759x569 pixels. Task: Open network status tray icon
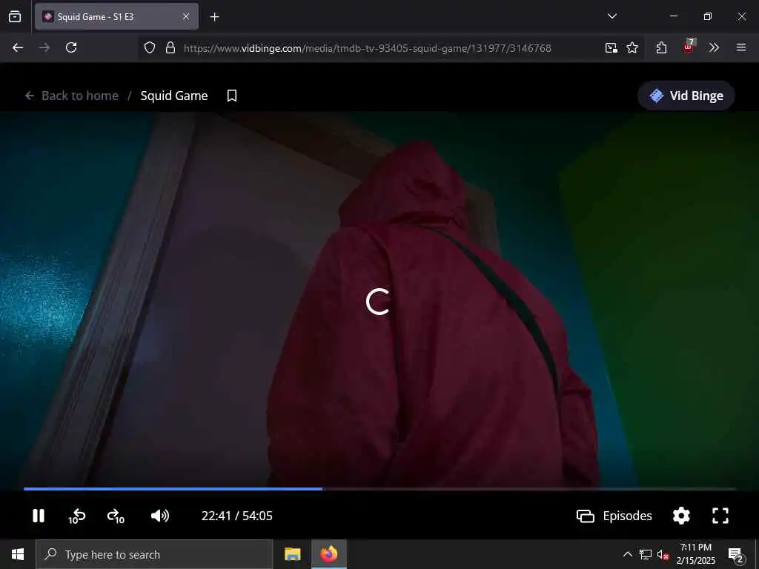pos(646,554)
